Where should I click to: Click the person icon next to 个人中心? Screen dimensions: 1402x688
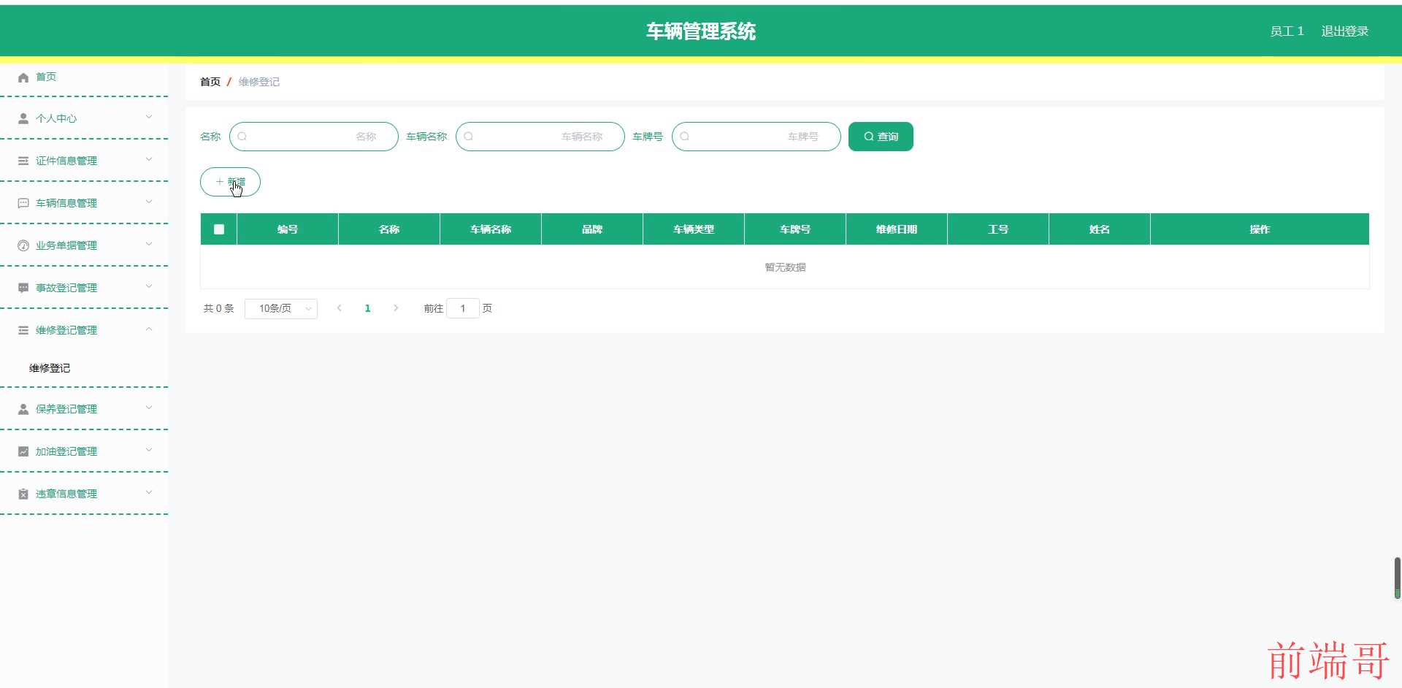click(x=23, y=118)
